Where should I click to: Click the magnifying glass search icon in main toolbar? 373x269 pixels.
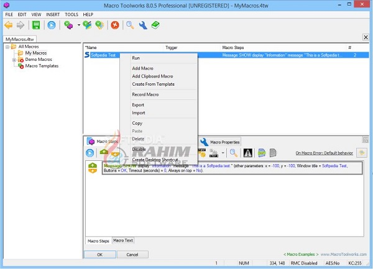[130, 25]
